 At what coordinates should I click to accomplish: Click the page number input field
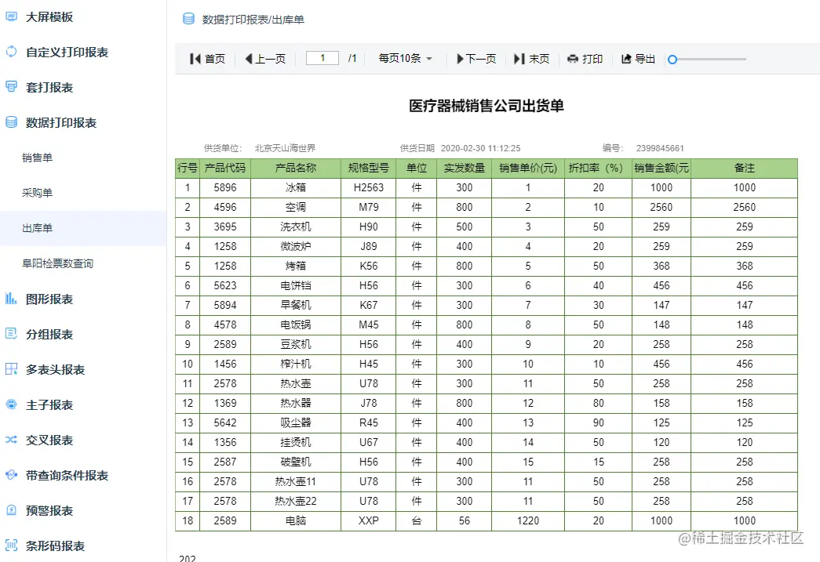[323, 58]
